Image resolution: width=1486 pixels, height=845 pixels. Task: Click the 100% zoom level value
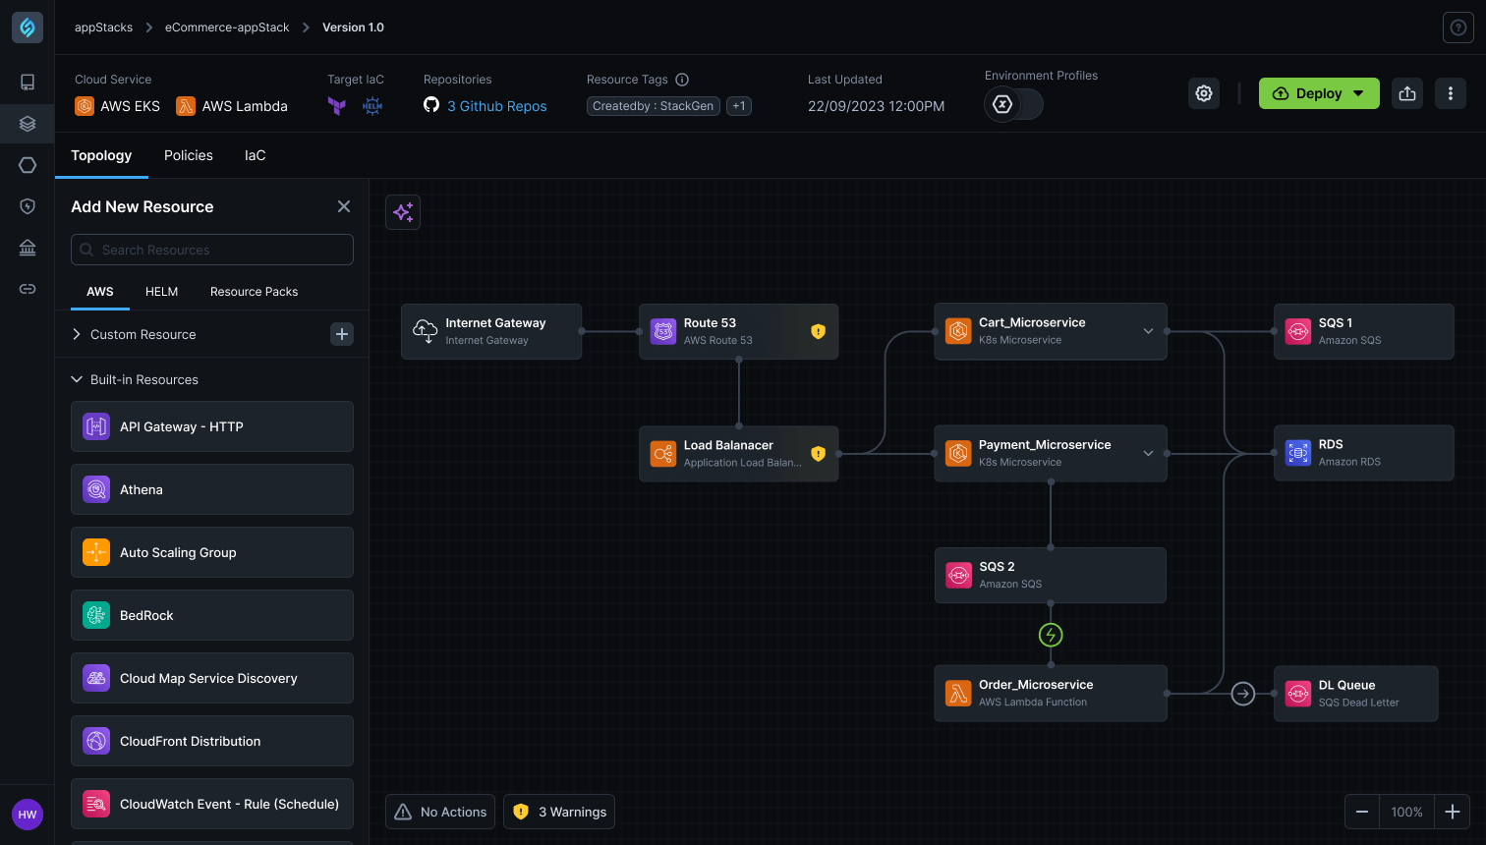[1406, 812]
